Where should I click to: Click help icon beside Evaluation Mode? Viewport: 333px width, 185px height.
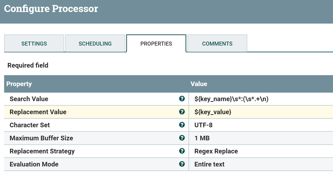(182, 164)
